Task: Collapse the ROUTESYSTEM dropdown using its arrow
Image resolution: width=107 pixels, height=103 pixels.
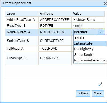Action: click(101, 32)
